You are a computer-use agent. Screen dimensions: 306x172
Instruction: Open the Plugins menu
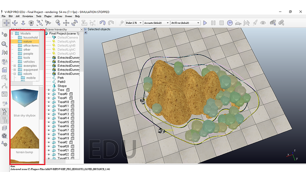coord(48,16)
